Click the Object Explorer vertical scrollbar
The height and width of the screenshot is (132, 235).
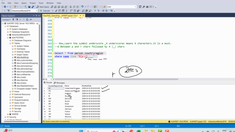[x=40, y=63]
